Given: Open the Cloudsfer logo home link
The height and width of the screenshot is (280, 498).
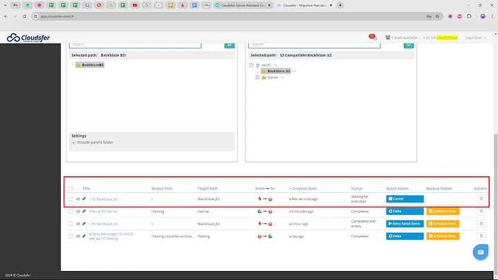Looking at the screenshot, I should 28,37.
